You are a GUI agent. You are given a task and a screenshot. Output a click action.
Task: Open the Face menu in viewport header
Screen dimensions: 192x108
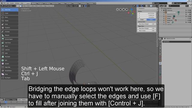49,6
